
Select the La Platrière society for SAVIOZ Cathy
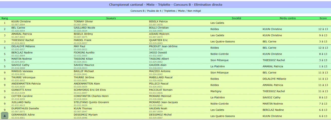(x=218, y=66)
